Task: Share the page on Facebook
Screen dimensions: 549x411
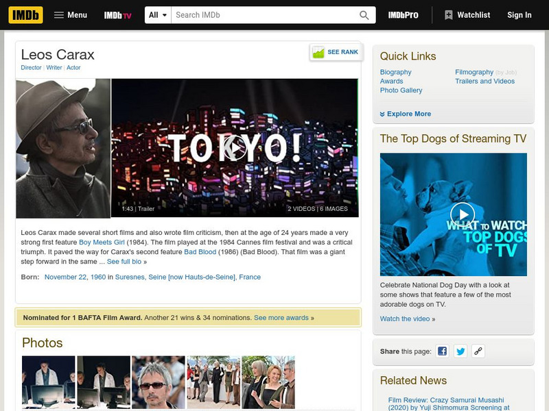Action: point(442,351)
